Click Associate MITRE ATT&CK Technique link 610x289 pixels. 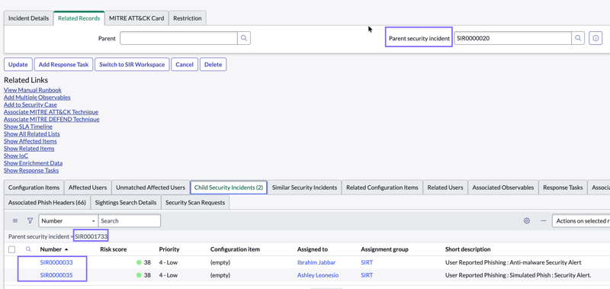51,112
